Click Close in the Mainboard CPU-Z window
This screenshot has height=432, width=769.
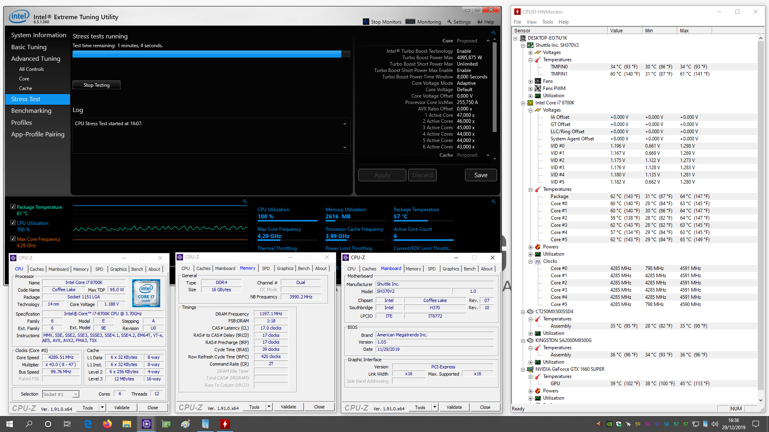485,407
